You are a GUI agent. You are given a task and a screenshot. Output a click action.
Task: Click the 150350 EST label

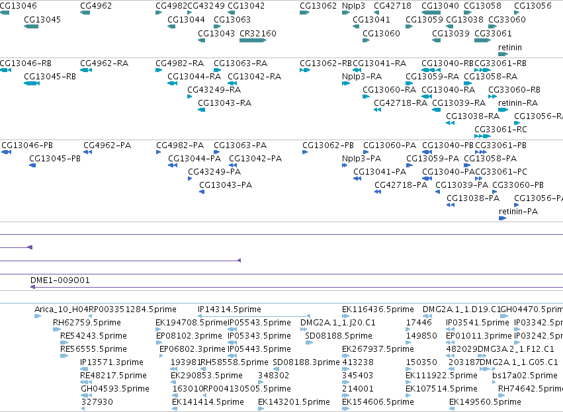(x=421, y=362)
